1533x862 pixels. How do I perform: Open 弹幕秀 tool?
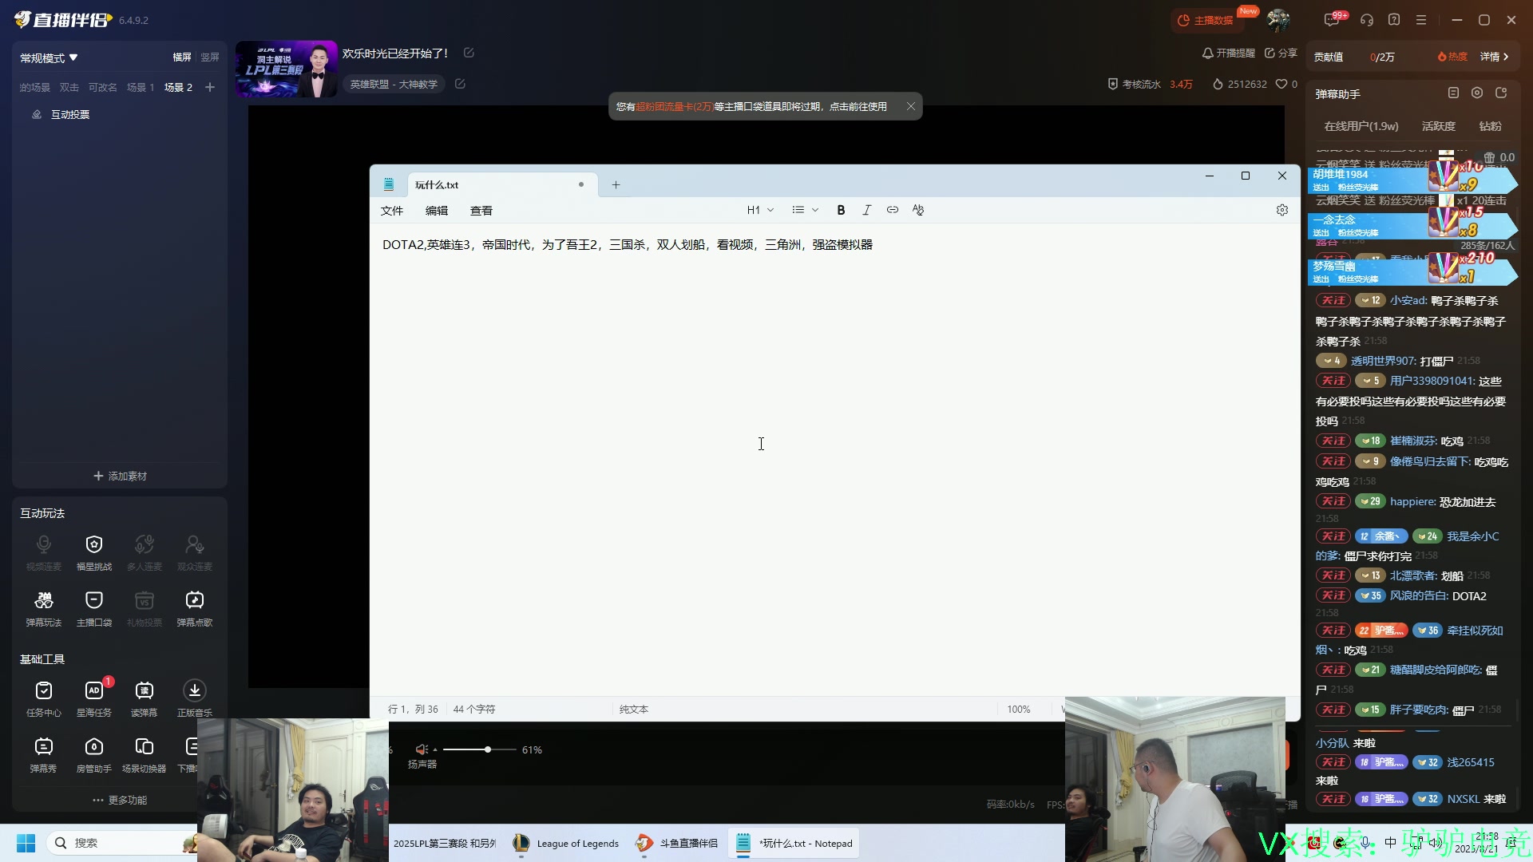[x=44, y=754]
